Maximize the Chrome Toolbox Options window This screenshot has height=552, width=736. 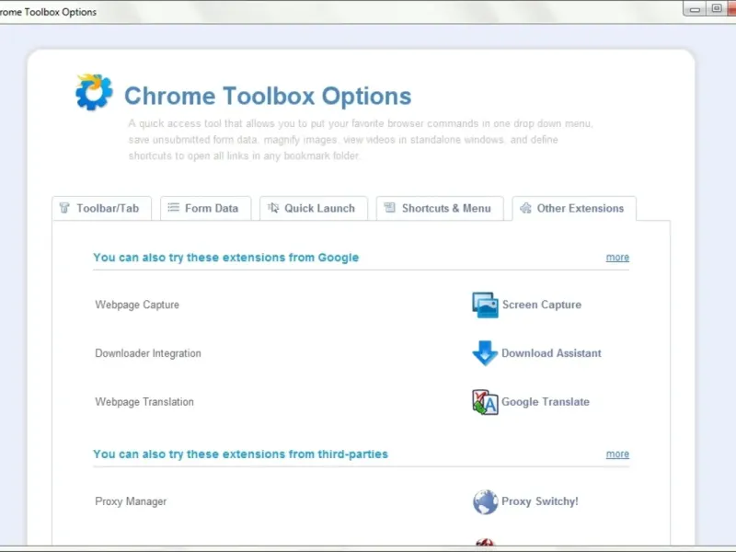(x=717, y=8)
